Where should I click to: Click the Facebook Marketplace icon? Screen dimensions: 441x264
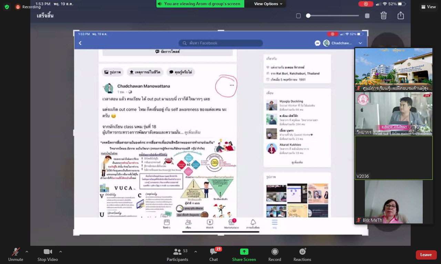pos(231,223)
